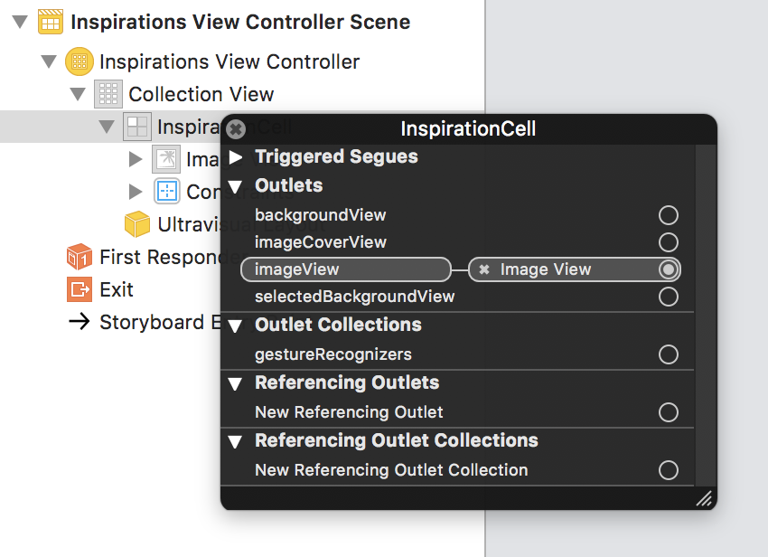Click the Image View palm tree icon

[x=165, y=159]
